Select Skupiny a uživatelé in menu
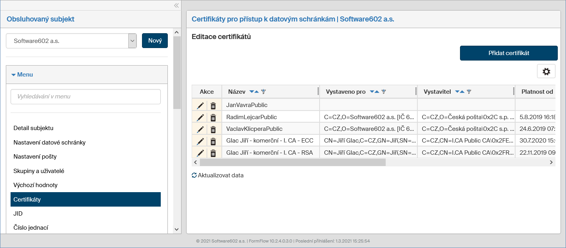The width and height of the screenshot is (566, 248). click(39, 171)
